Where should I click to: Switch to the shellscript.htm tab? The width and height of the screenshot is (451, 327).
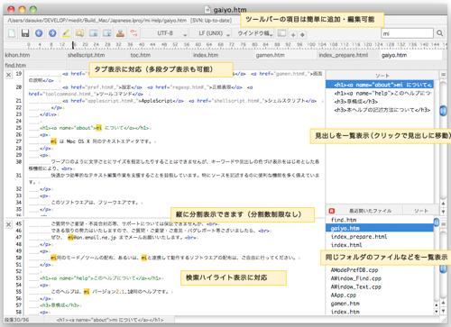pyautogui.click(x=97, y=55)
